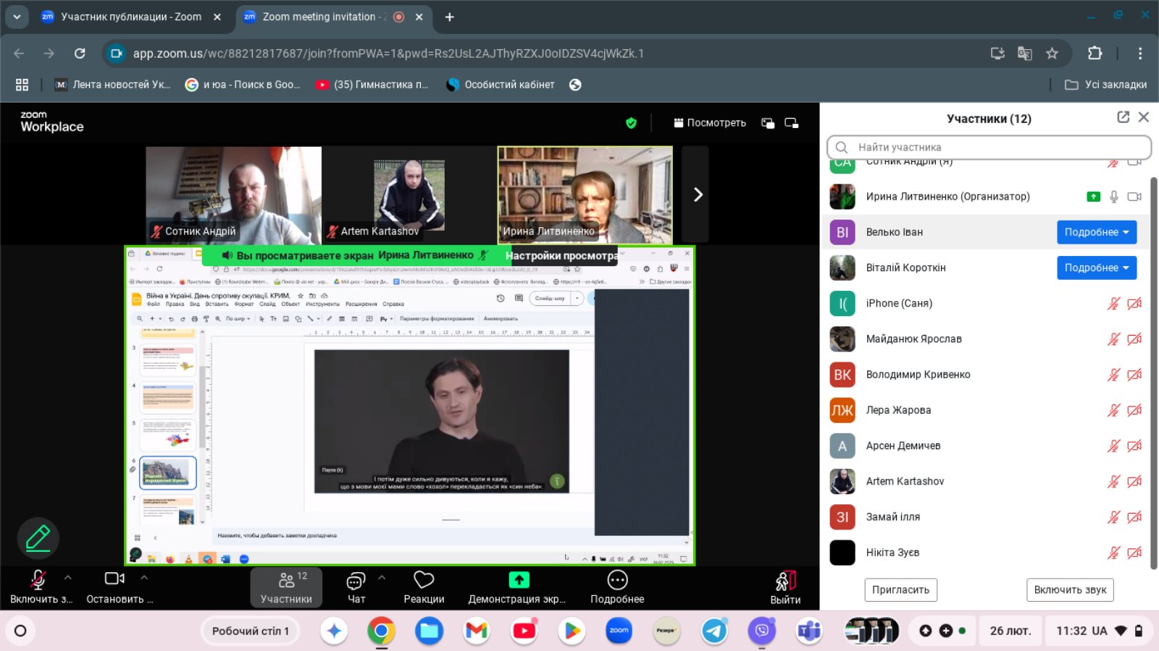Click Включить звук button in participants panel

[x=1070, y=590]
